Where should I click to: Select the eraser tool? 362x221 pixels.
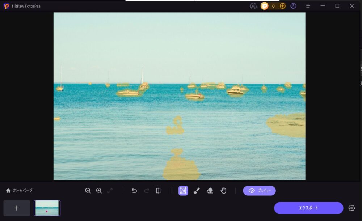pos(210,191)
